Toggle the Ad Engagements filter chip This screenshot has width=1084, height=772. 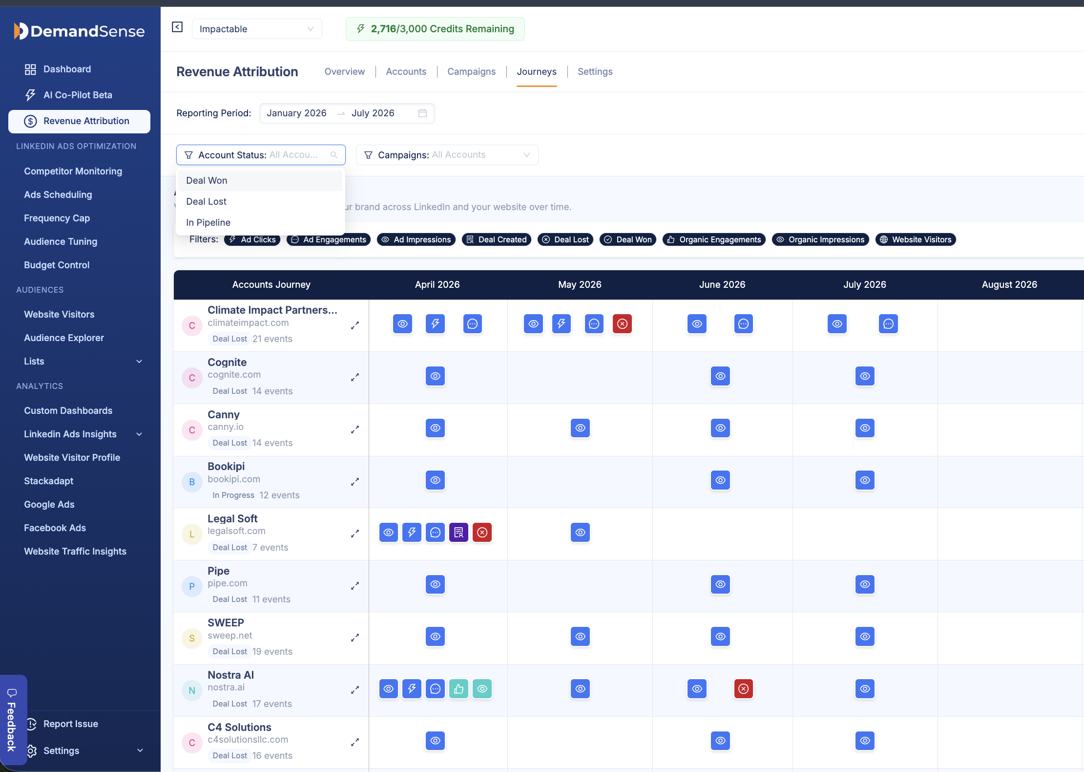[329, 239]
